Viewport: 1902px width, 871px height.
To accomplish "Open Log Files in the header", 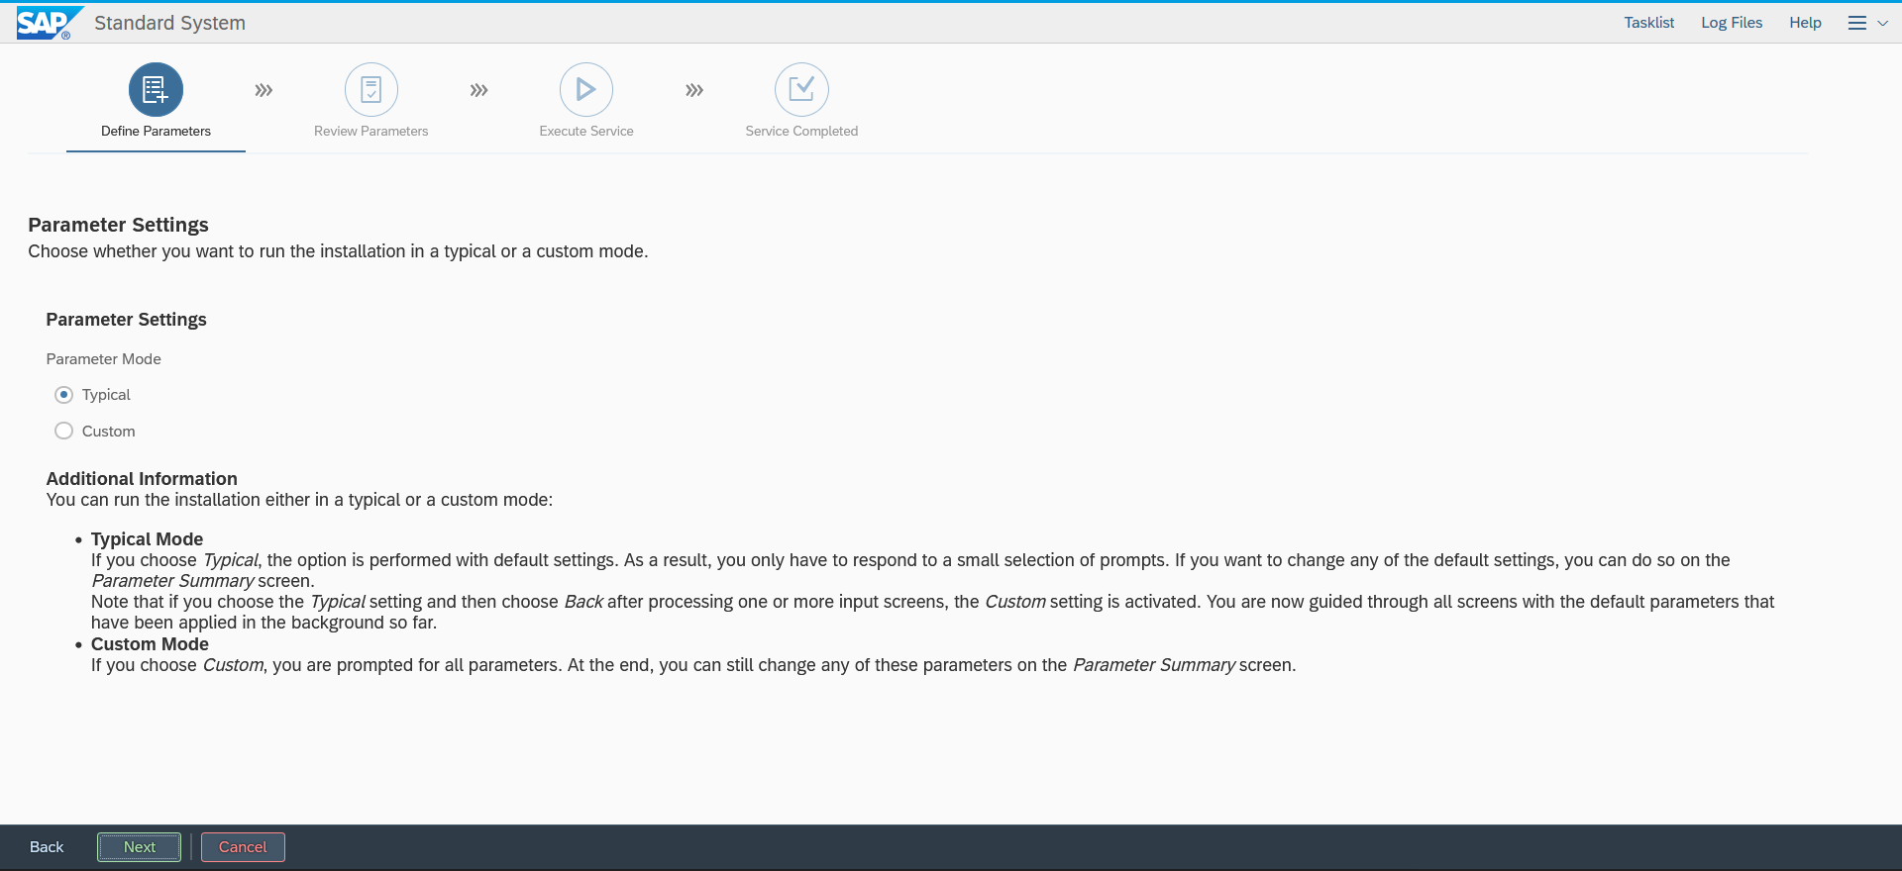I will click(x=1732, y=23).
